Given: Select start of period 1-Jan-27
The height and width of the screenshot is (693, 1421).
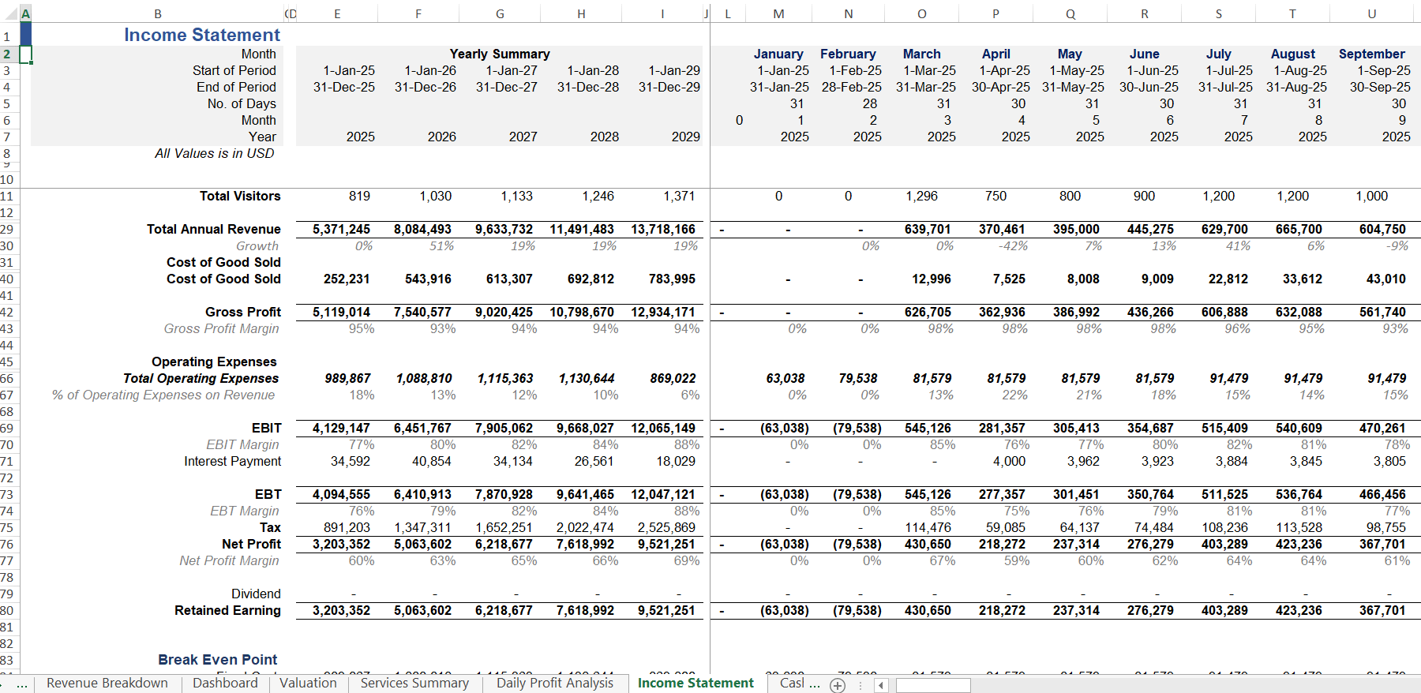Looking at the screenshot, I should click(x=512, y=70).
